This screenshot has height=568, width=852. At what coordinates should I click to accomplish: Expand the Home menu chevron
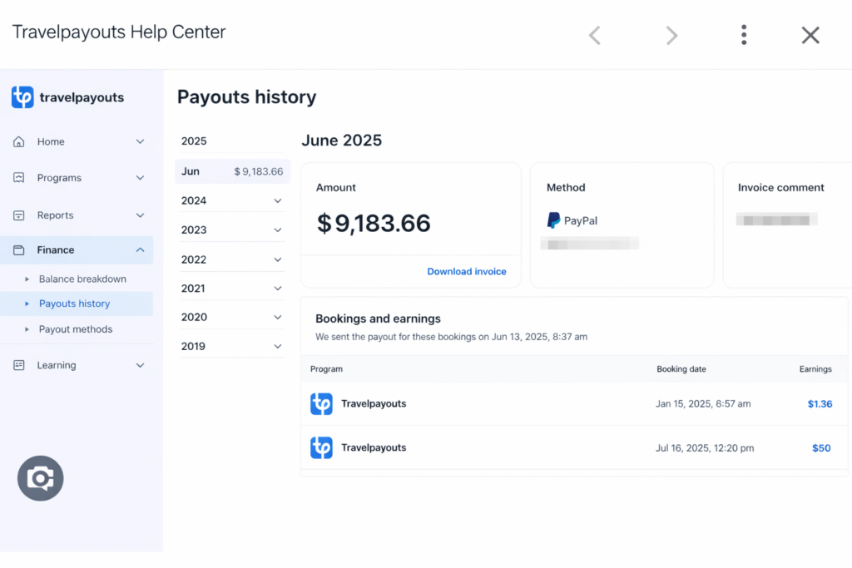140,142
